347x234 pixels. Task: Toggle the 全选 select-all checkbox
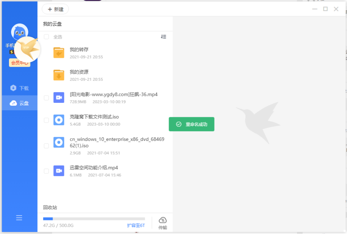pos(46,37)
